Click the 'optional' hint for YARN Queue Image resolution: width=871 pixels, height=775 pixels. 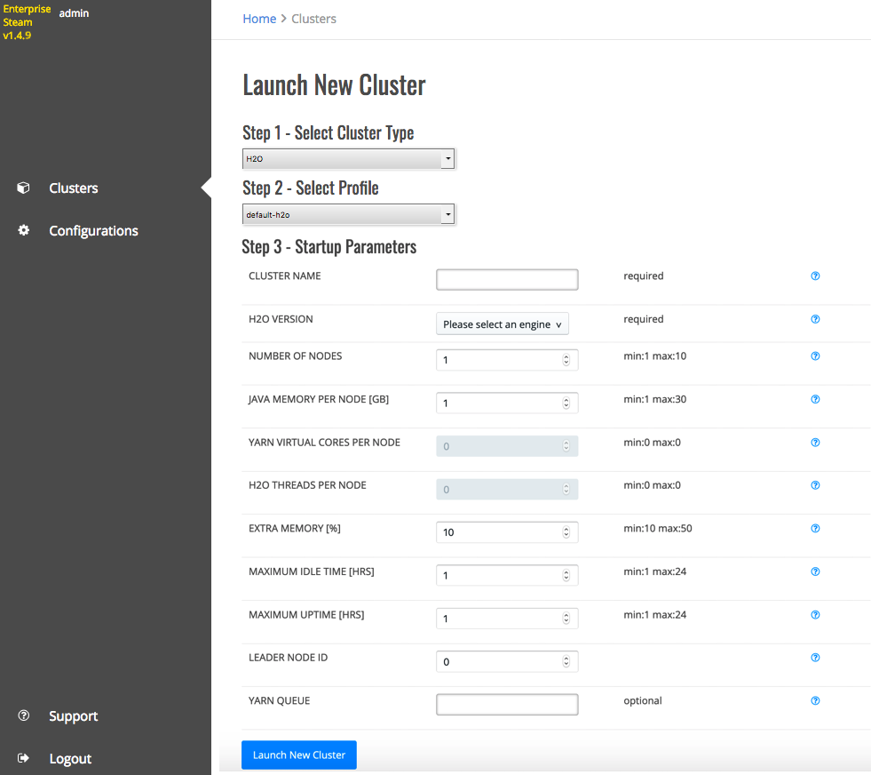(643, 700)
